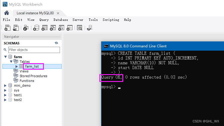224x126 pixels.
Task: Select the test2 schema label
Action: coord(18,100)
